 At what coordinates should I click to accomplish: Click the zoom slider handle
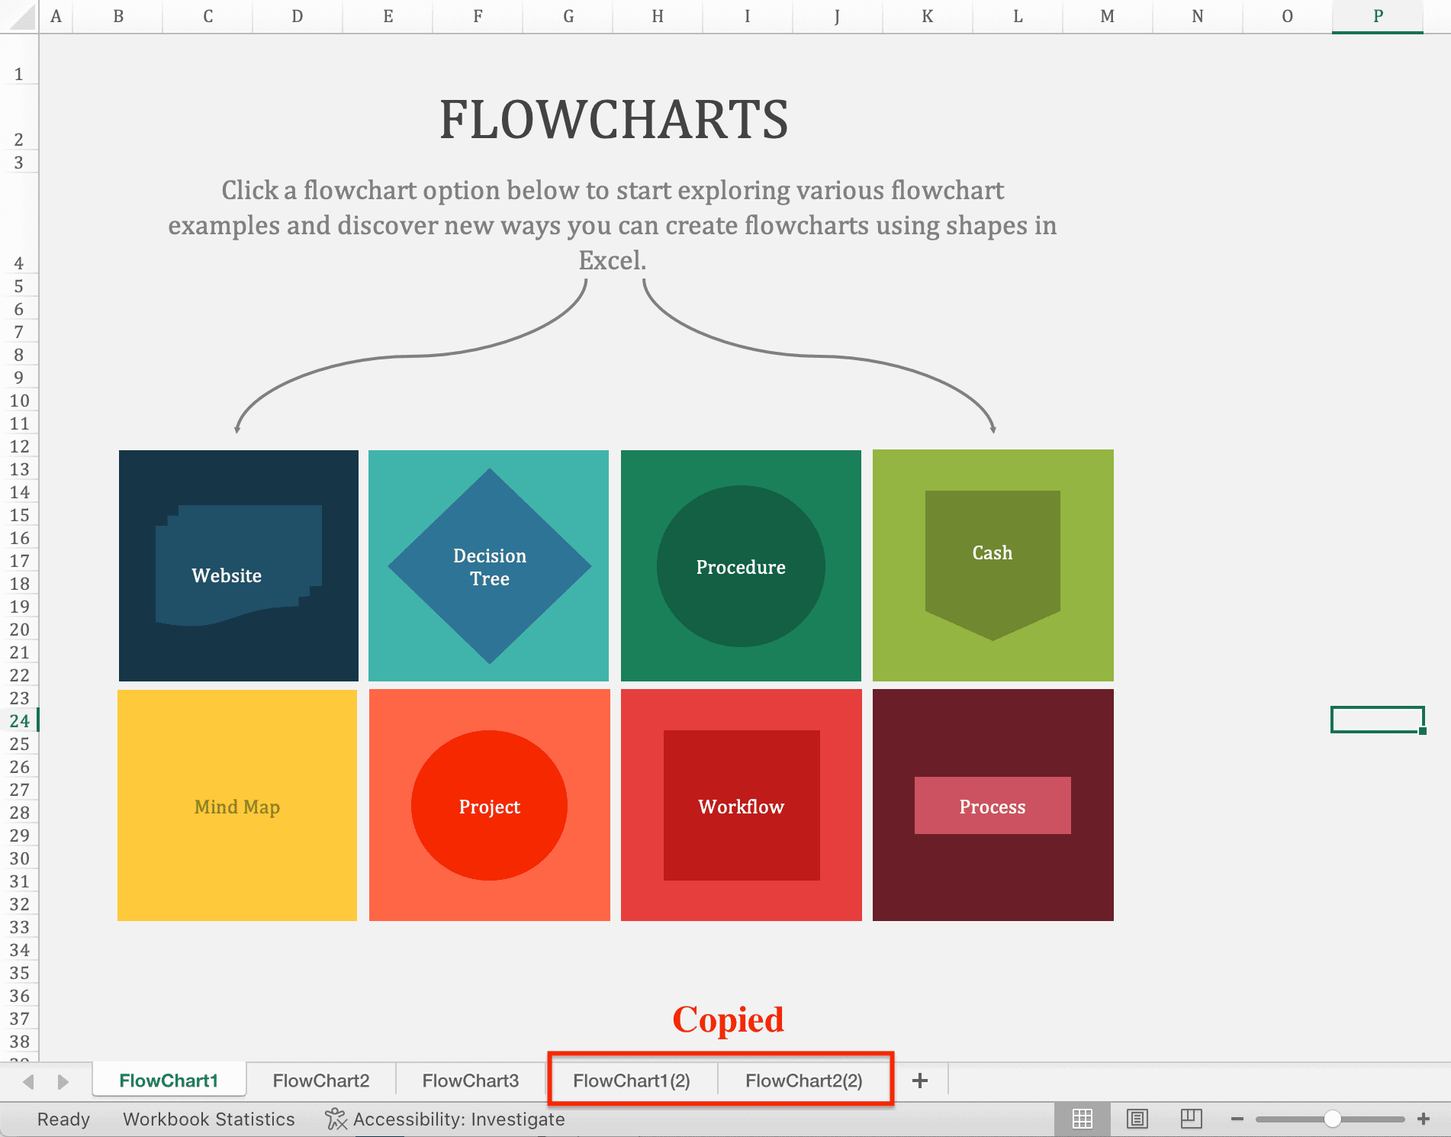click(x=1333, y=1119)
